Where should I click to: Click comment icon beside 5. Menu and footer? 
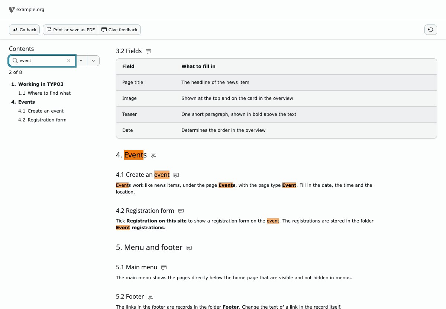(189, 248)
